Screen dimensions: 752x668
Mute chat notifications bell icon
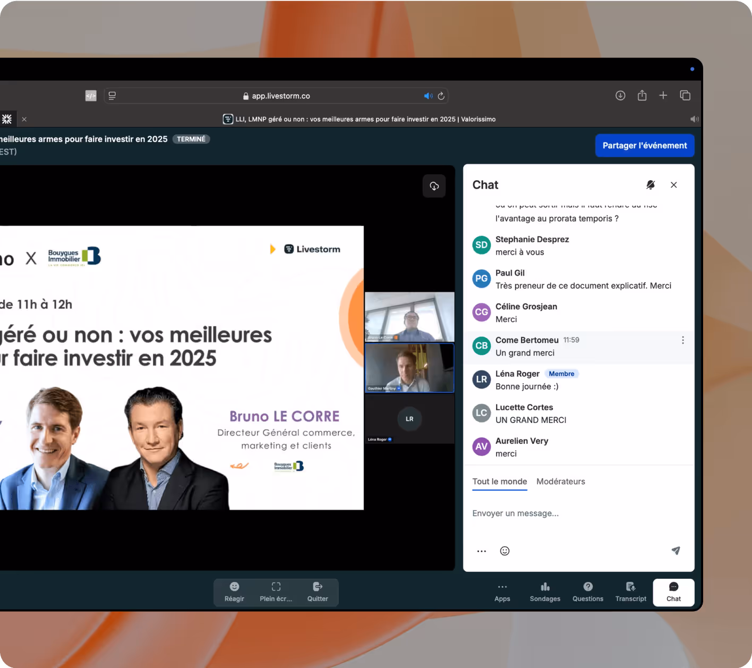click(651, 185)
